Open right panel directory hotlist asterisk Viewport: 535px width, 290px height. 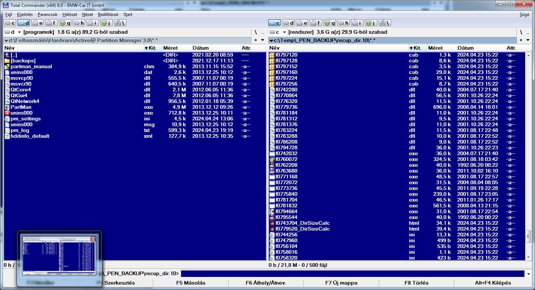(x=520, y=40)
